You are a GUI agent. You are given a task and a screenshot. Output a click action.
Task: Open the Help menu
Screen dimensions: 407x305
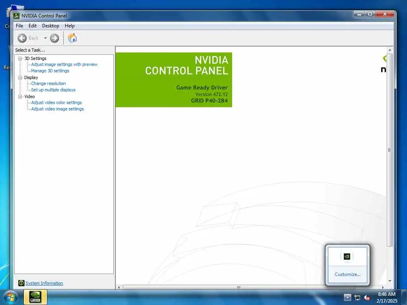[70, 26]
